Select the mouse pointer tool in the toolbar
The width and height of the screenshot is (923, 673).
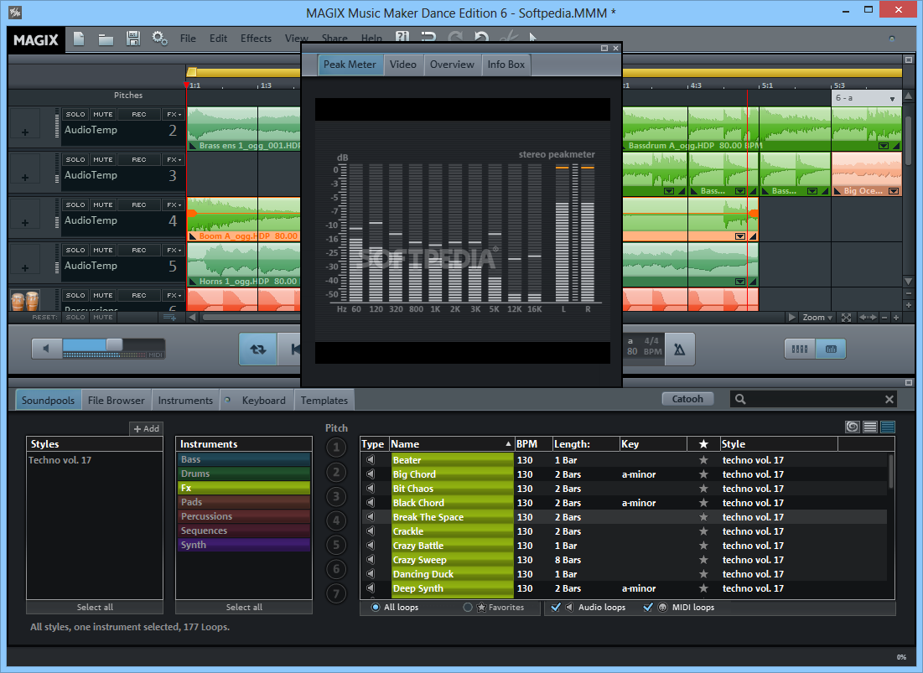[532, 38]
